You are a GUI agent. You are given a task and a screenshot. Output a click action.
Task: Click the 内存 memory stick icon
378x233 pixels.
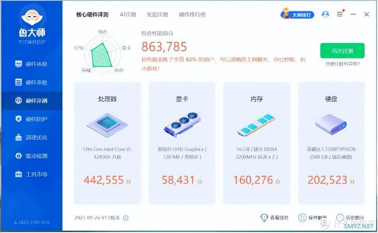[257, 125]
